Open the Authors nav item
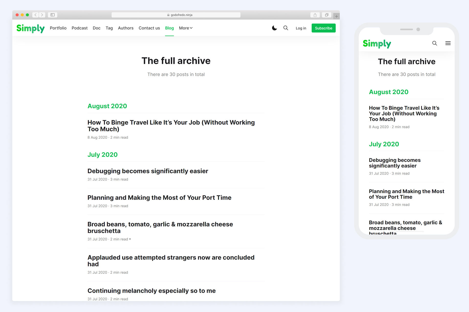Image resolution: width=469 pixels, height=312 pixels. [x=126, y=28]
